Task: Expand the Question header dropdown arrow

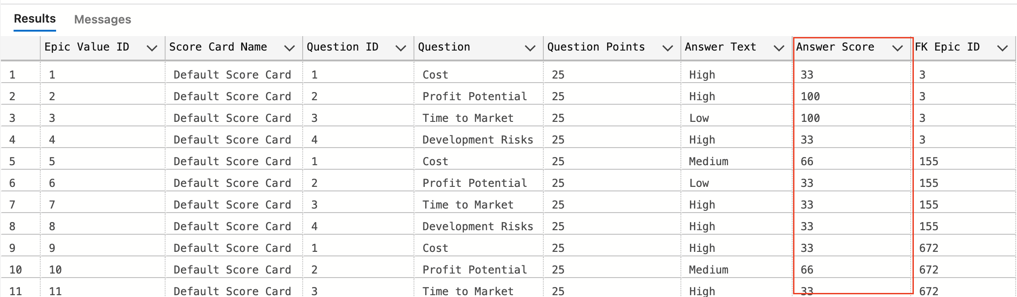Action: coord(531,47)
